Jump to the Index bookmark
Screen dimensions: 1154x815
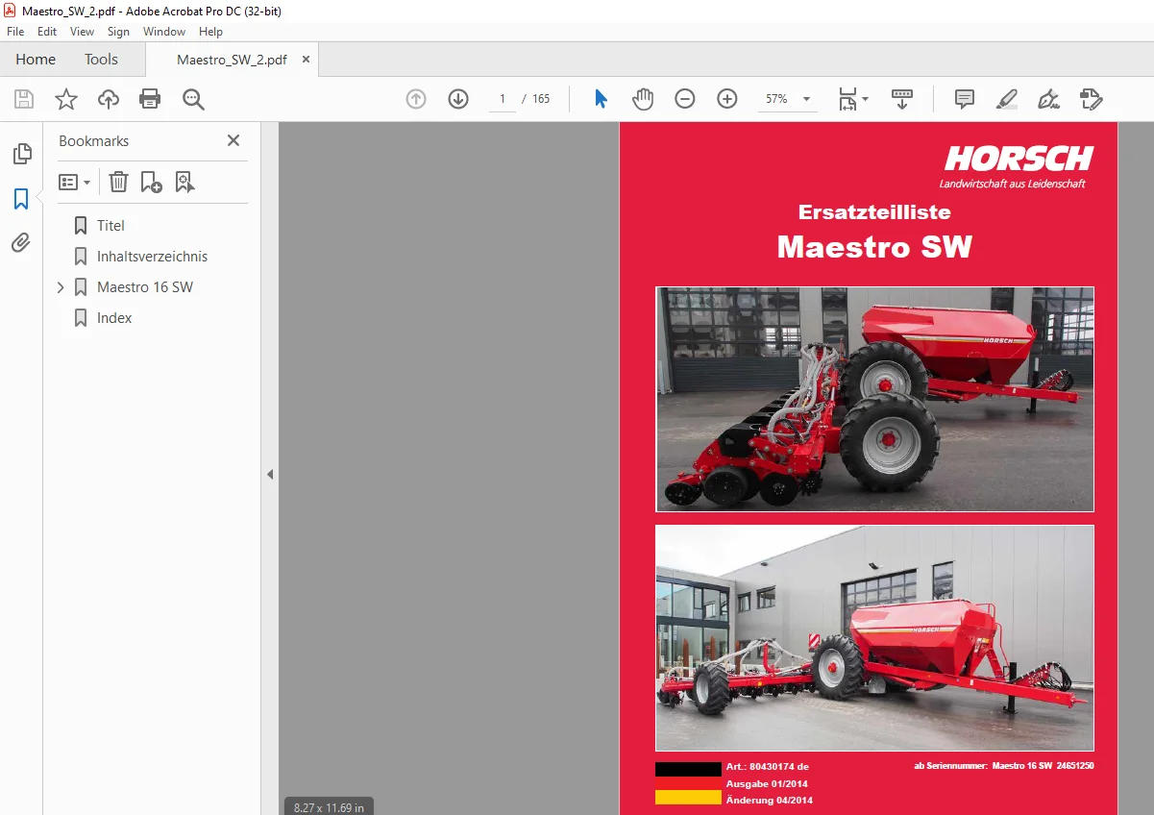[x=114, y=318]
